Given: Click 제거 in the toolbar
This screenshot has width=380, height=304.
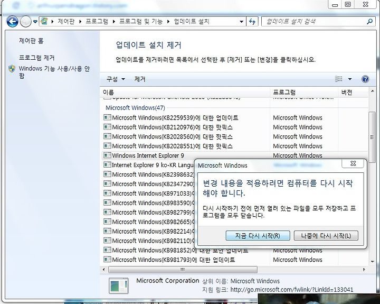Looking at the screenshot, I should (x=140, y=79).
